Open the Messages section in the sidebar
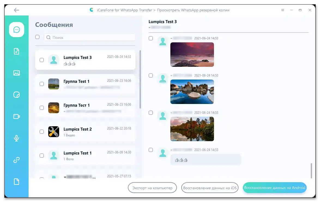Viewport: 320px width, 202px height. [x=17, y=30]
